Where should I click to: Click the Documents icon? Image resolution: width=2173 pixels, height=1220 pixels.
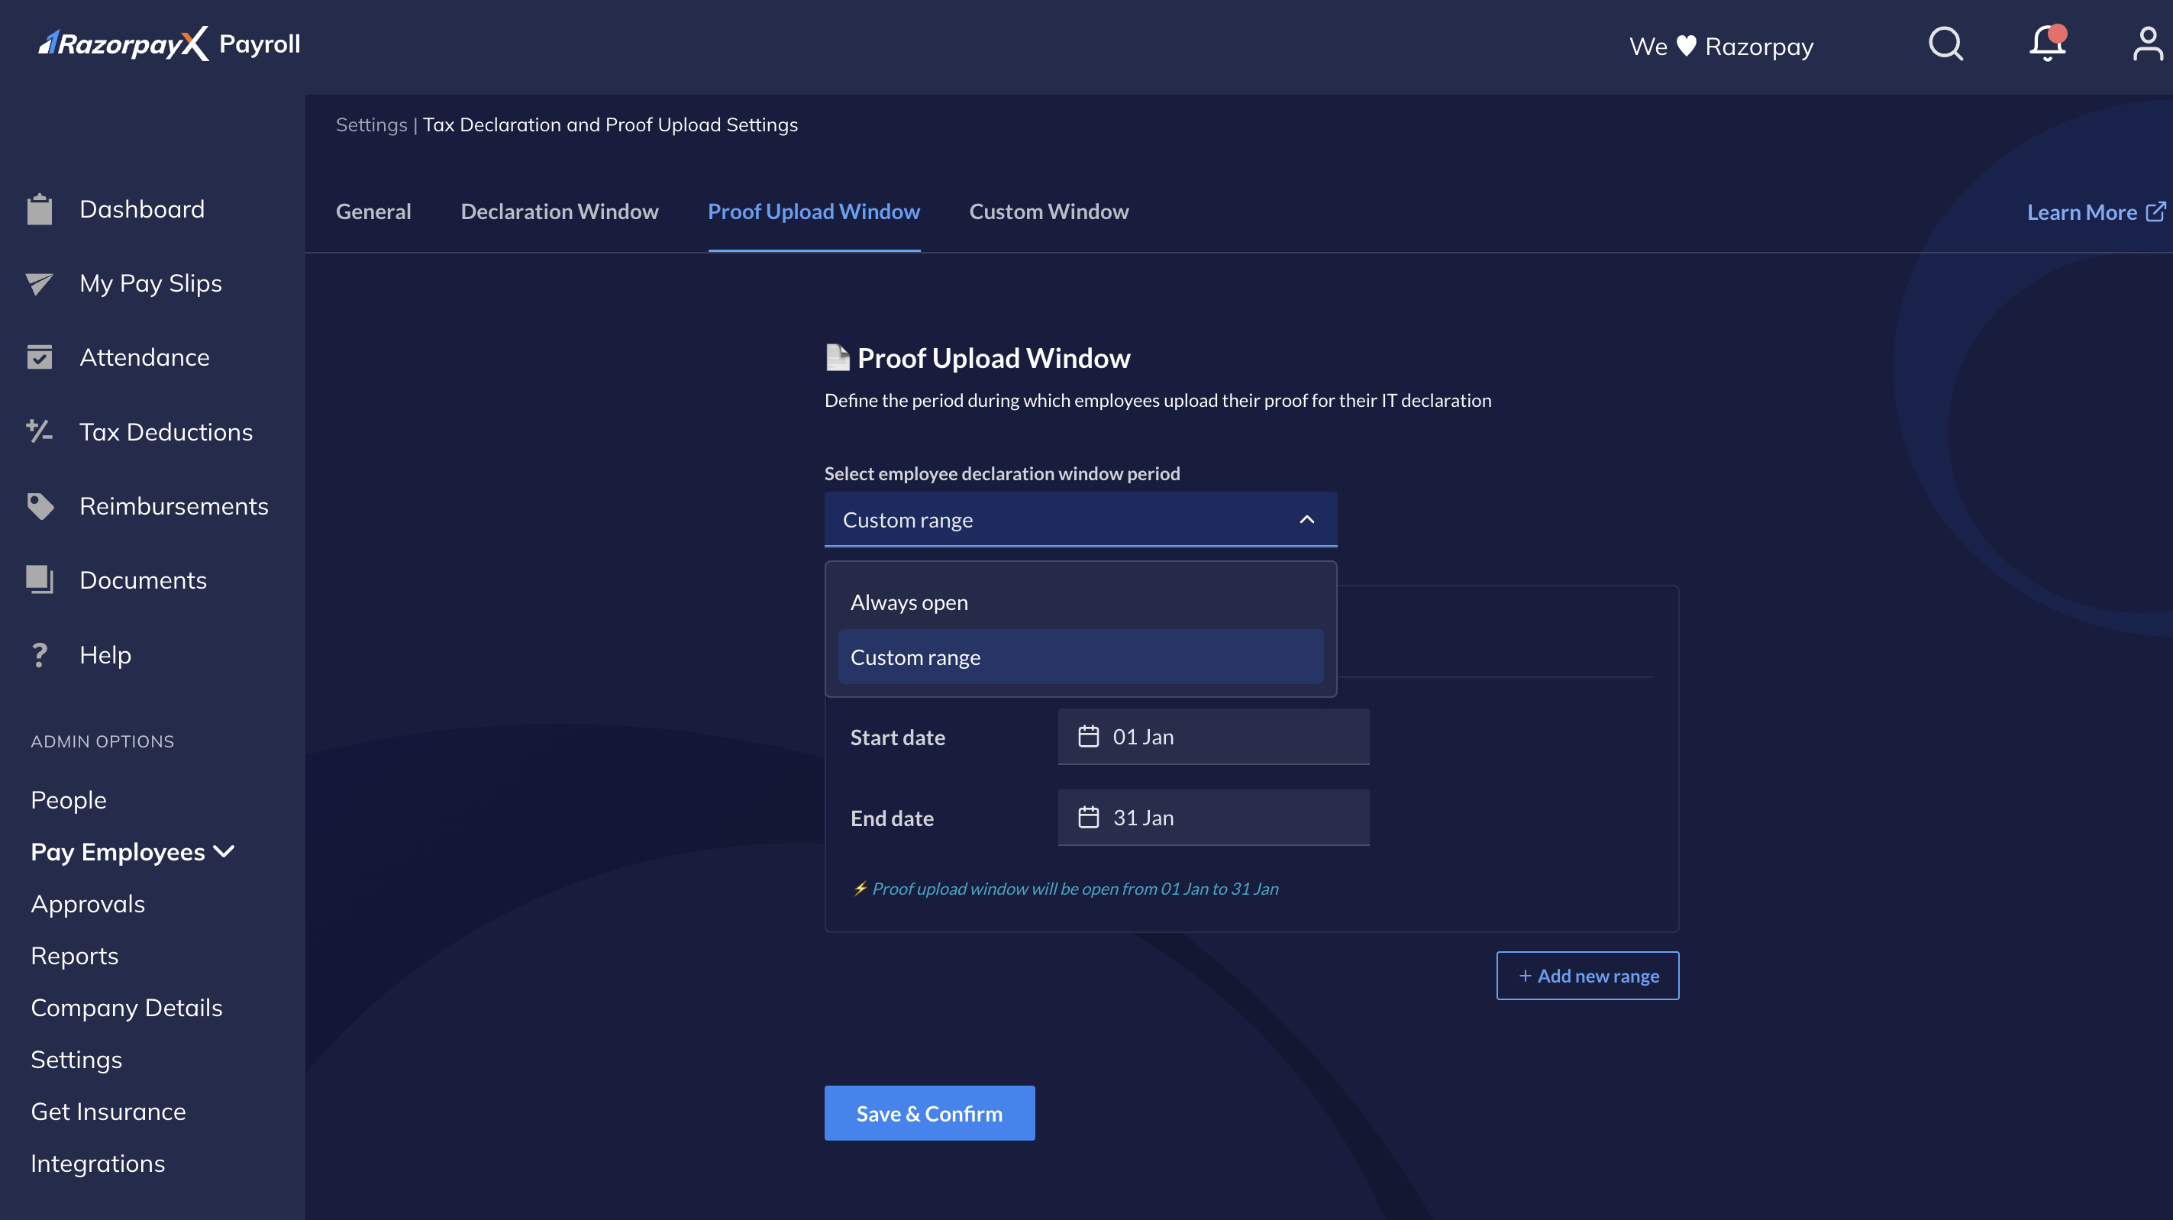(40, 579)
